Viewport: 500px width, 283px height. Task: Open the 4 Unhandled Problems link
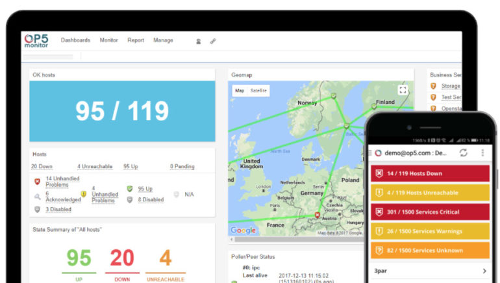(x=105, y=194)
